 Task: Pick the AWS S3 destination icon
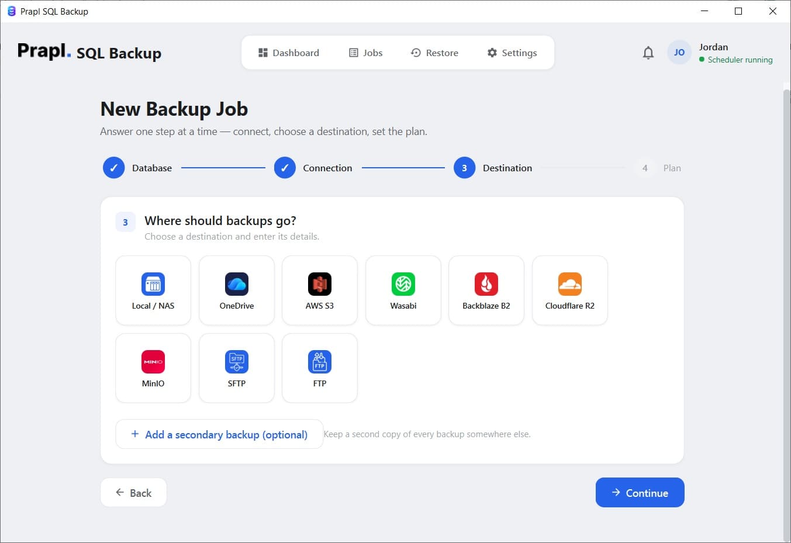coord(320,284)
